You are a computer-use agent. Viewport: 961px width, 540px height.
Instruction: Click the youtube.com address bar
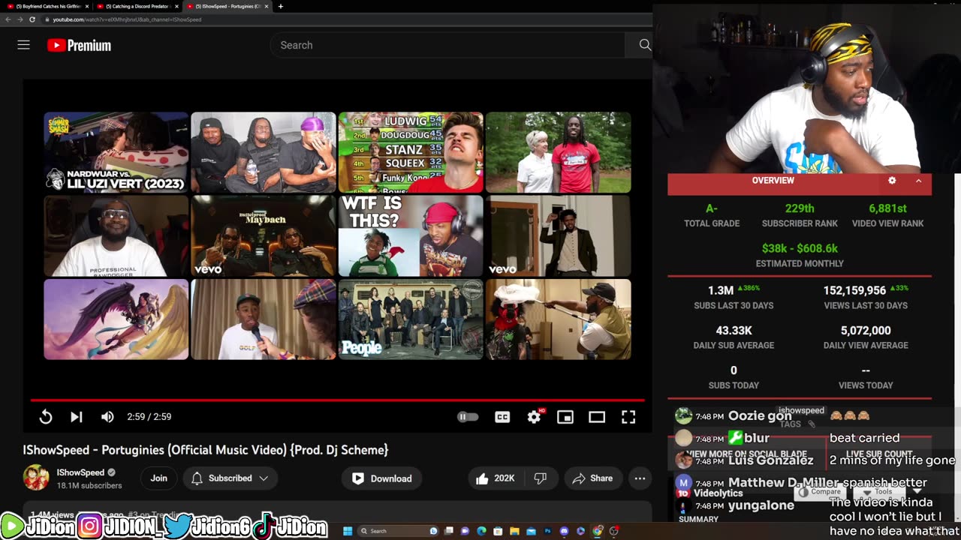(x=345, y=19)
